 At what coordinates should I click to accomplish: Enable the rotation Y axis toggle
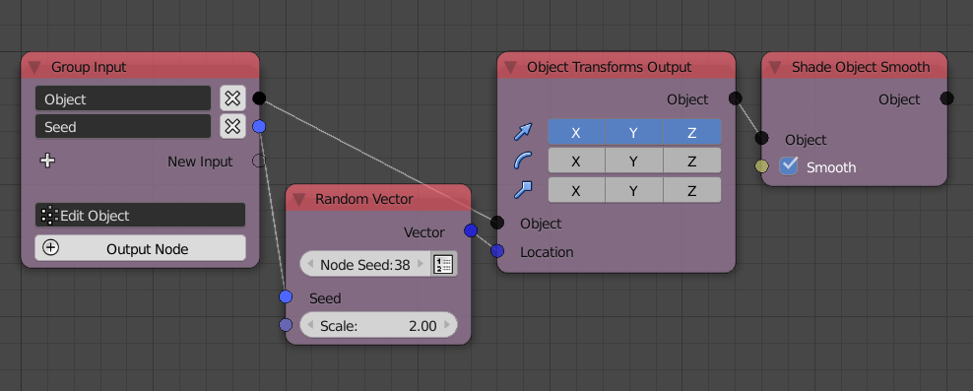(633, 161)
